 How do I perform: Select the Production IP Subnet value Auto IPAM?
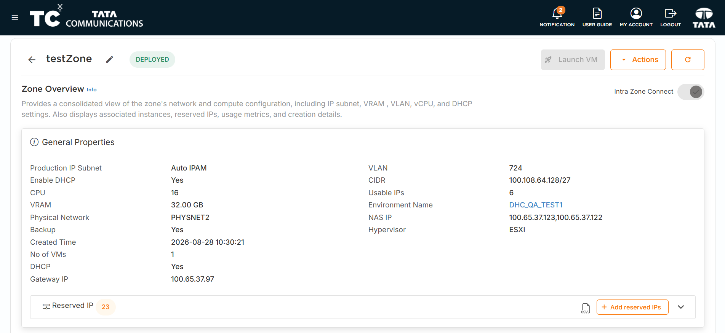(x=189, y=168)
